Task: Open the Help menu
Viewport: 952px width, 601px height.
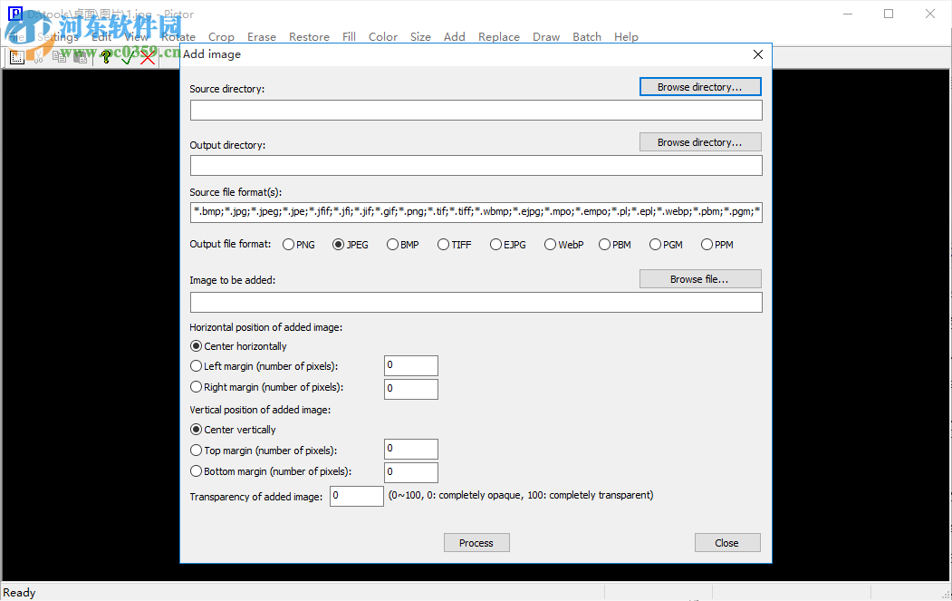Action: point(626,37)
